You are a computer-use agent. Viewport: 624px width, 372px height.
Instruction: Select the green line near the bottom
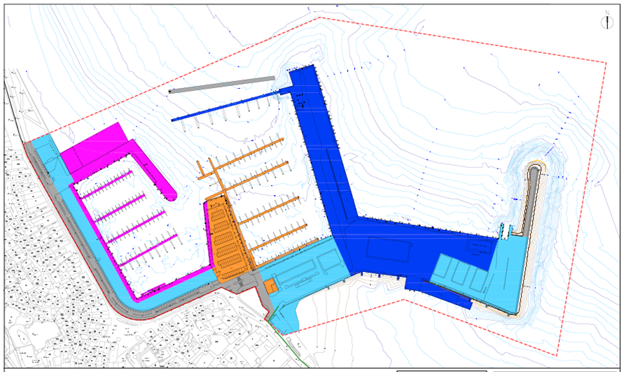pos(287,344)
